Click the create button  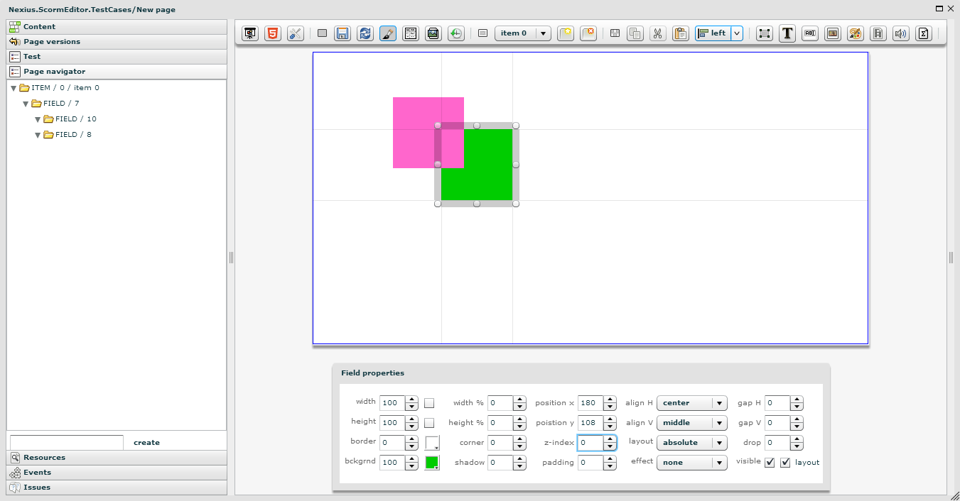146,443
